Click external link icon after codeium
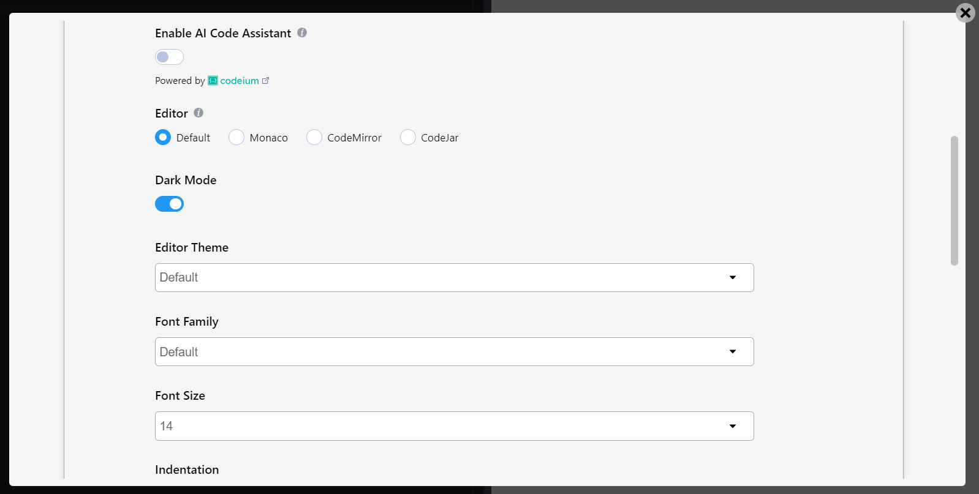This screenshot has height=494, width=979. tap(265, 81)
